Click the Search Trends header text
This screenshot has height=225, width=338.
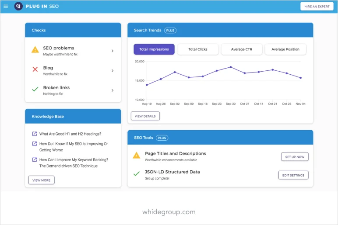148,30
